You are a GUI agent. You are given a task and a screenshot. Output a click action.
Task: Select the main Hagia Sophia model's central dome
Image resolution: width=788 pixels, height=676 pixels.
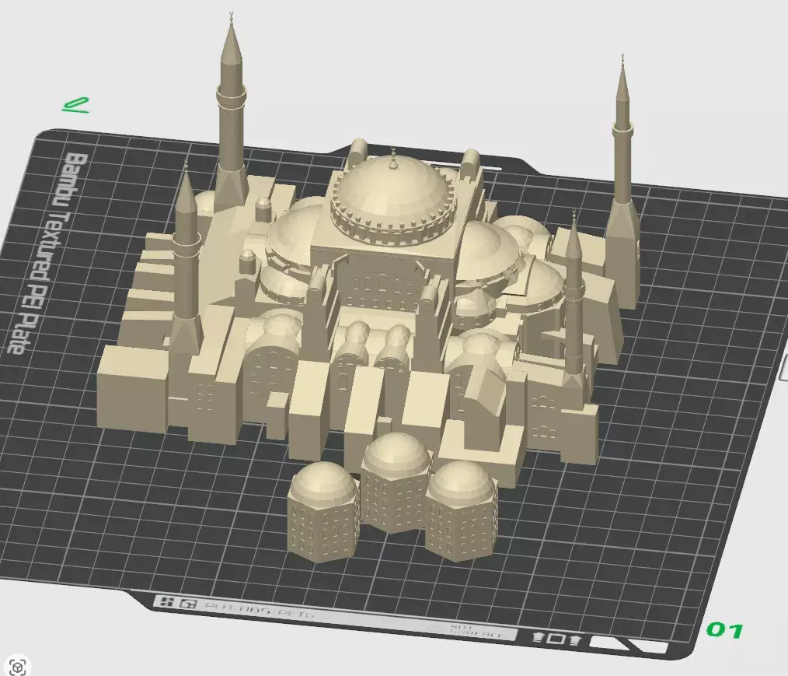(x=392, y=194)
